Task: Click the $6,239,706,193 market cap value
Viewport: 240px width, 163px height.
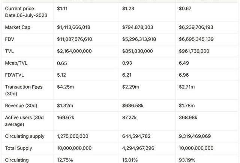Action: [202, 27]
